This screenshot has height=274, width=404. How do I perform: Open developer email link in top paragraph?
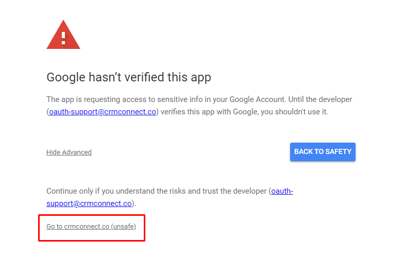tap(102, 112)
